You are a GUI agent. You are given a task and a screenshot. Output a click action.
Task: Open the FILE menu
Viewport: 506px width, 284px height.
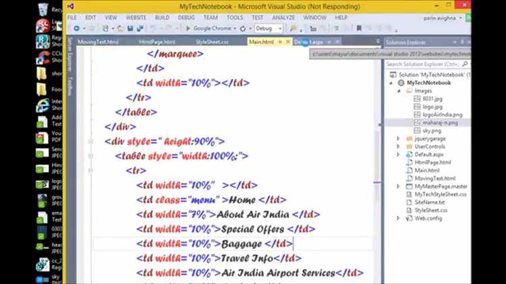tap(72, 18)
